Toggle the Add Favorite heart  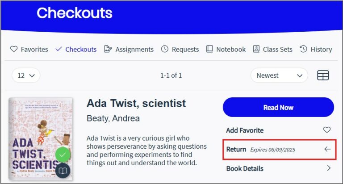click(327, 130)
